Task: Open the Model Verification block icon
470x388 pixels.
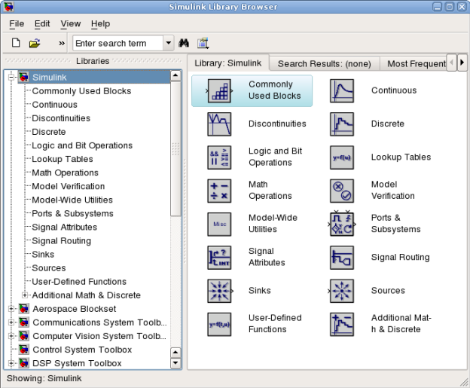Action: point(342,191)
